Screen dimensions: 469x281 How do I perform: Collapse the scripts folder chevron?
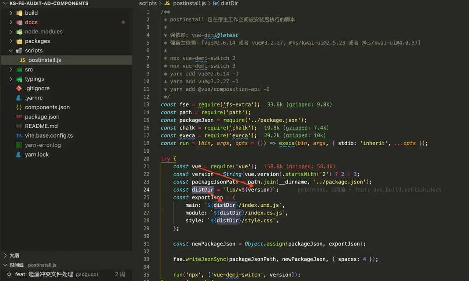11,51
